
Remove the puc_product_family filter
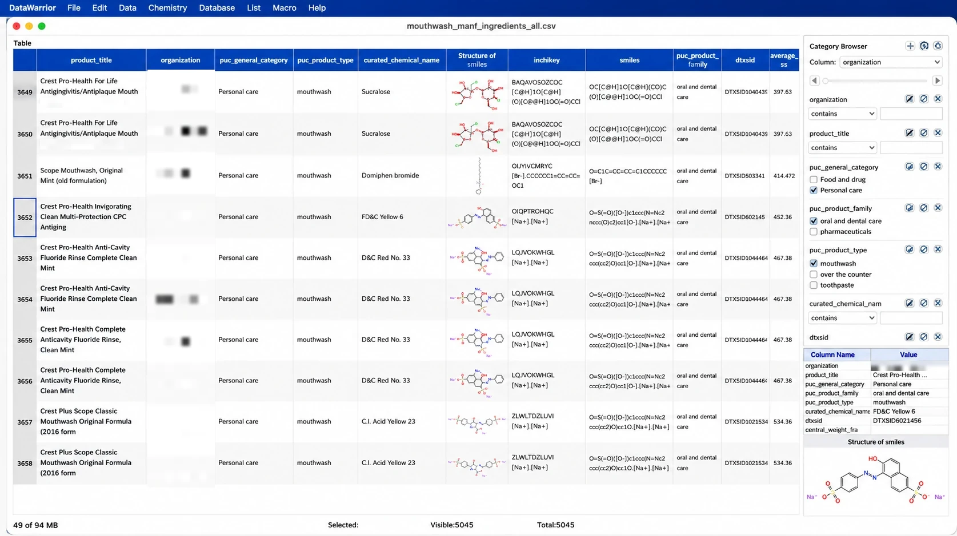pyautogui.click(x=938, y=208)
